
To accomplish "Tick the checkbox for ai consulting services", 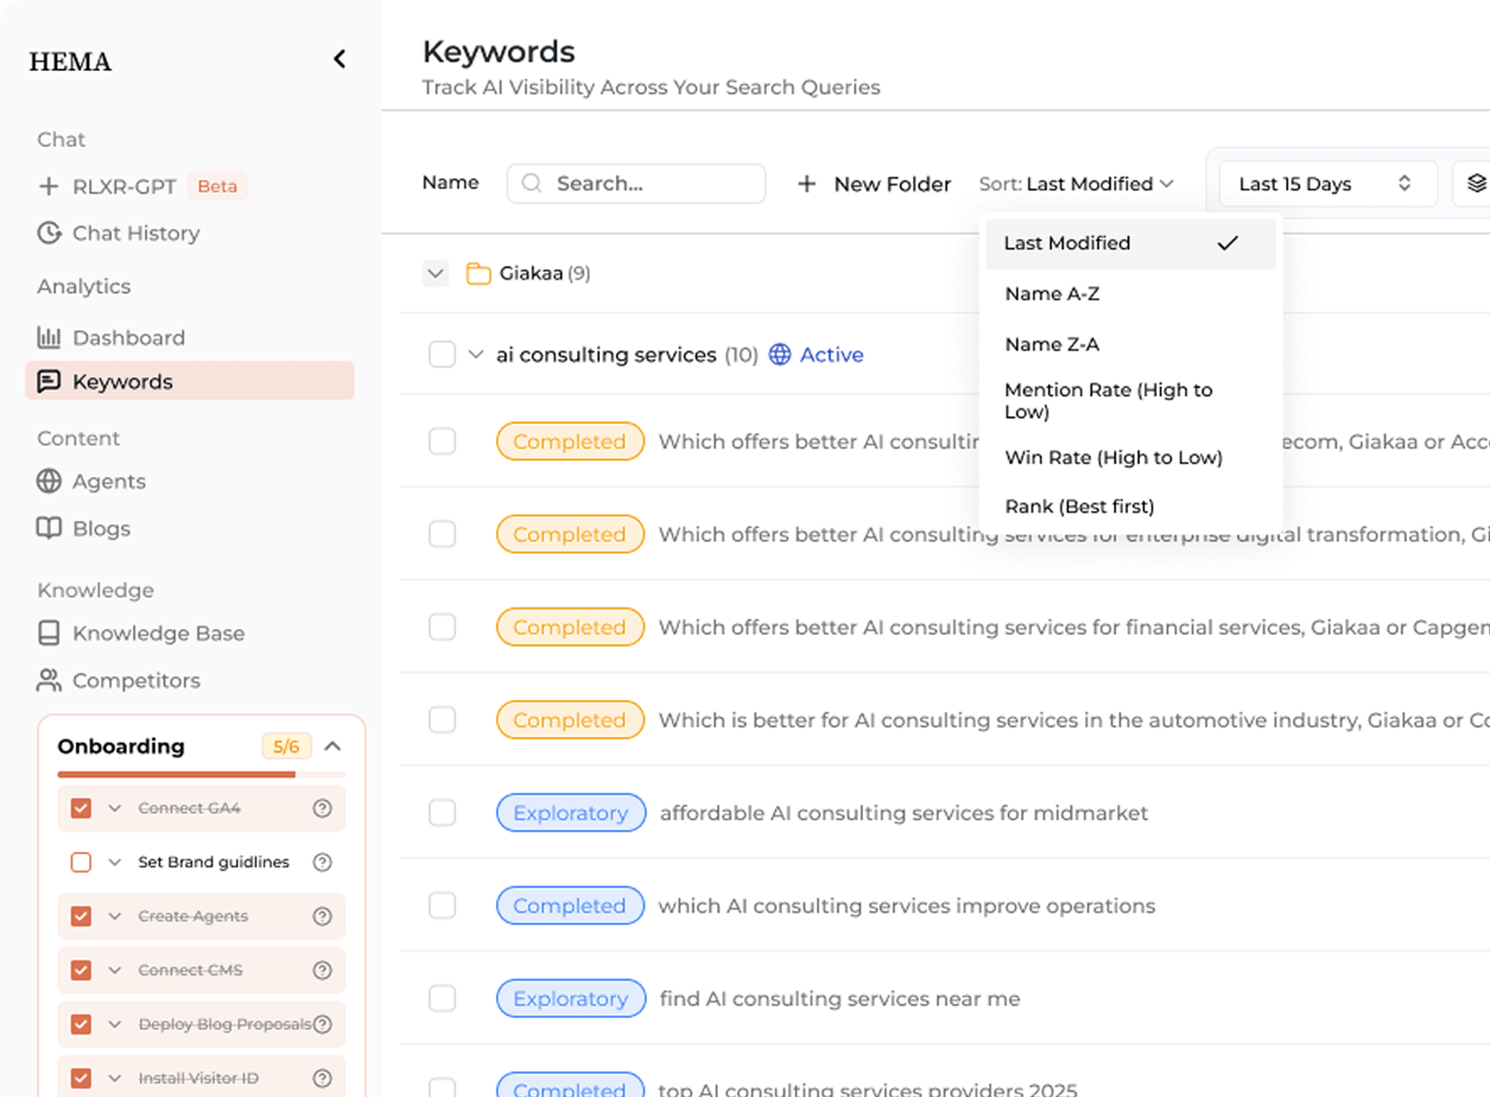I will coord(442,355).
